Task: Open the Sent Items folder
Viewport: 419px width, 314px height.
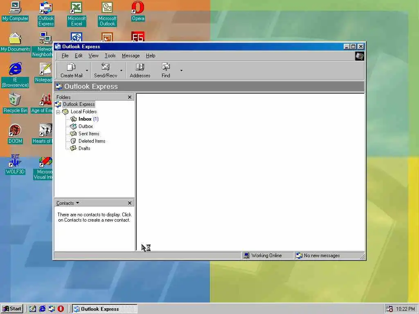Action: [x=89, y=134]
